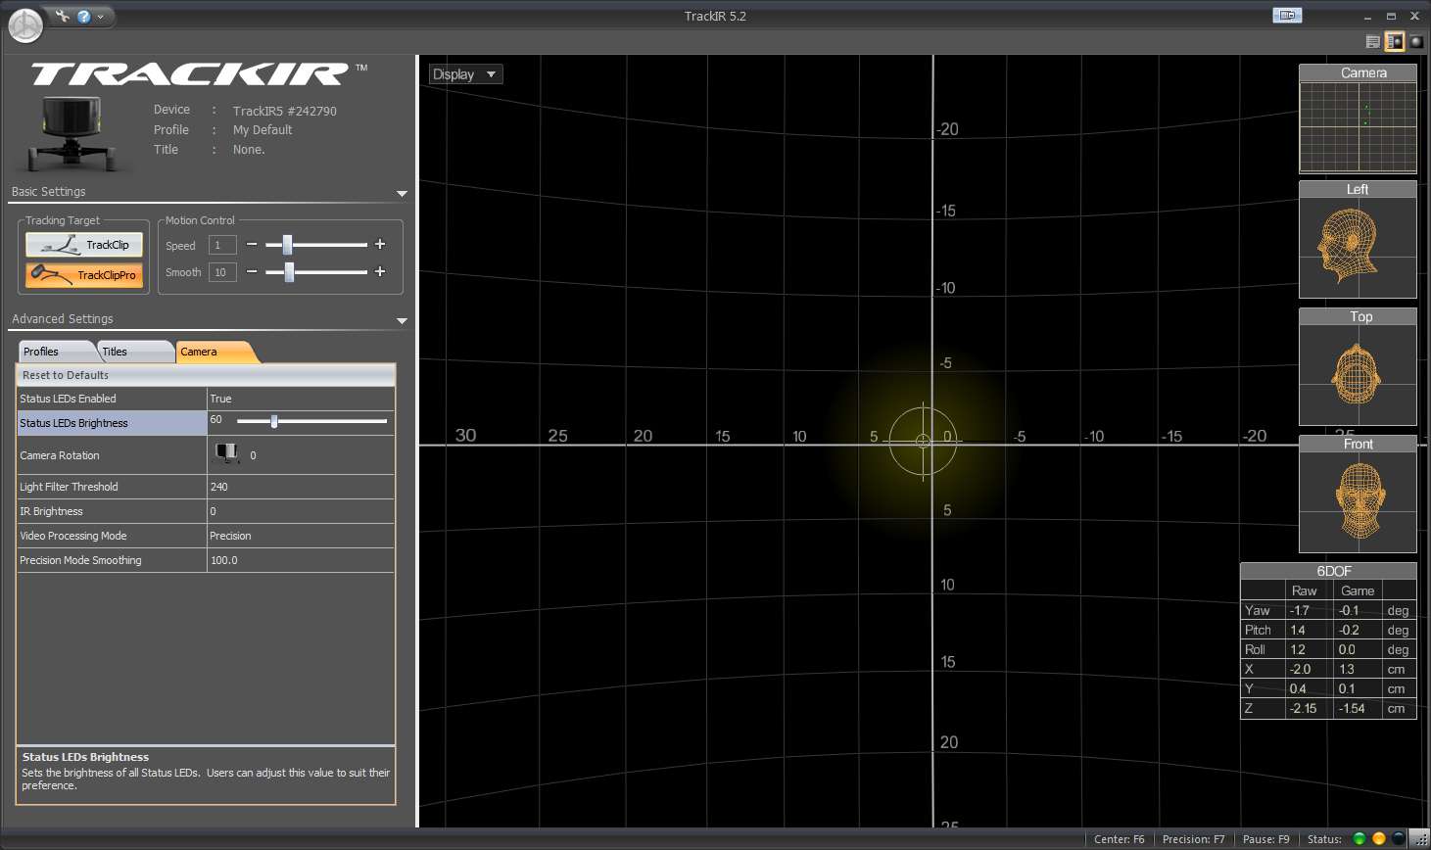Image resolution: width=1431 pixels, height=850 pixels.
Task: Click the Smooth value input box
Action: pyautogui.click(x=222, y=272)
